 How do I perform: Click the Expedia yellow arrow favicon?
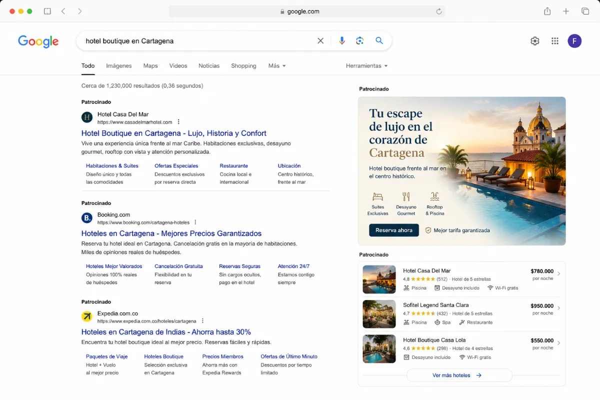pyautogui.click(x=87, y=316)
